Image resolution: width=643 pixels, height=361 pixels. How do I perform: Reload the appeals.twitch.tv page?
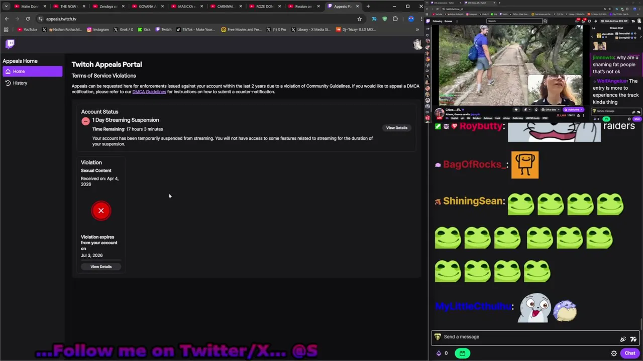(x=28, y=19)
